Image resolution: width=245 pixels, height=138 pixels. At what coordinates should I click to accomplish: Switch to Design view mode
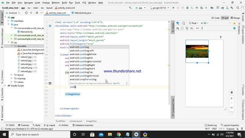coord(235,18)
